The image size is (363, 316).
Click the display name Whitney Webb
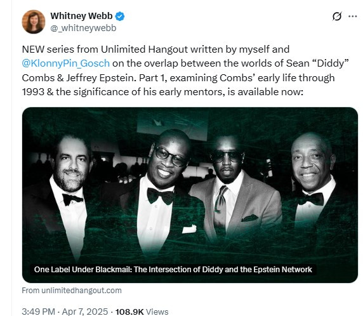(81, 16)
